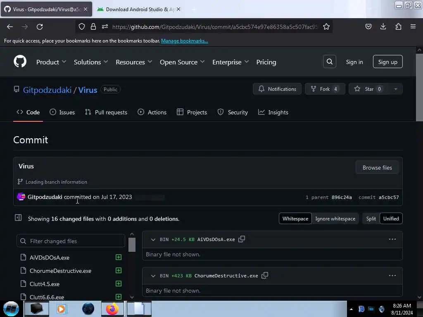Screen dimensions: 423x317
Task: Click the Browse files button
Action: [377, 168]
